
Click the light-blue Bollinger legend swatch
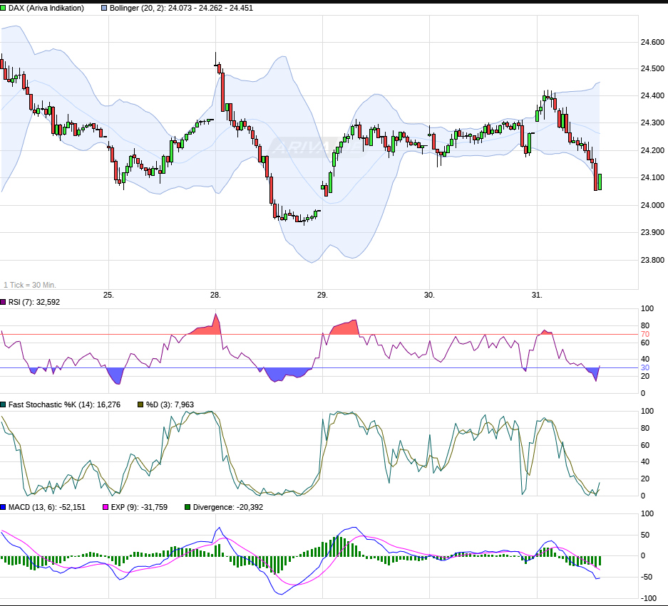104,8
